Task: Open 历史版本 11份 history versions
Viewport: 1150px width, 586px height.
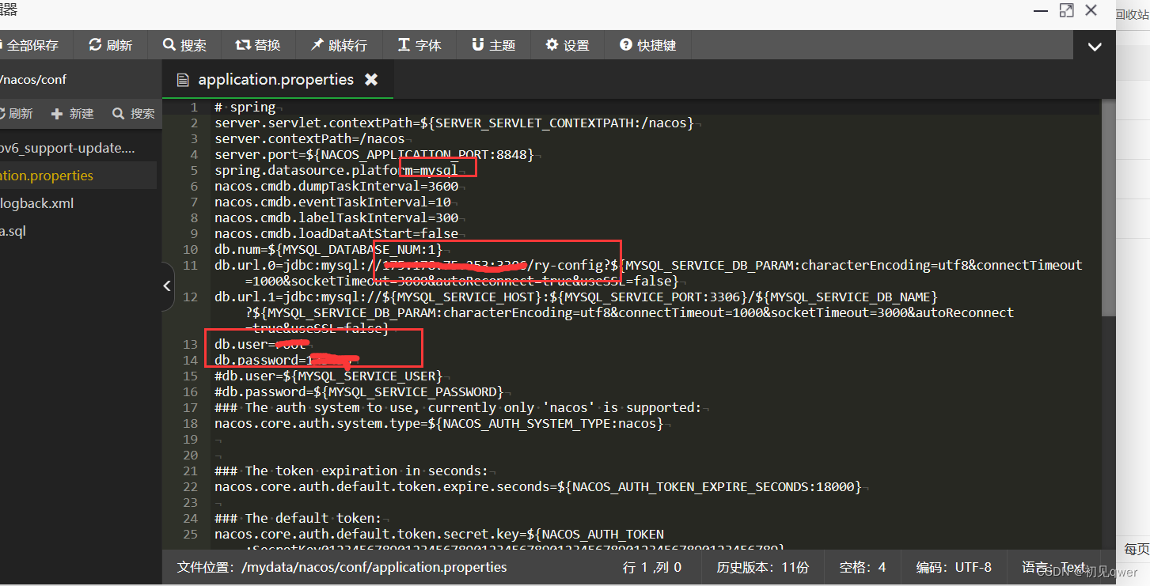Action: (762, 567)
